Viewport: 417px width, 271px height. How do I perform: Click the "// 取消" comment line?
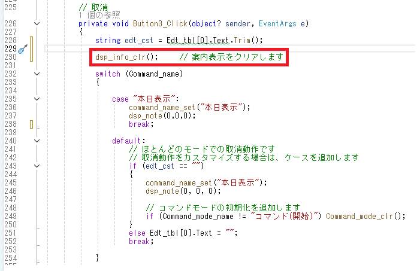pyautogui.click(x=92, y=7)
